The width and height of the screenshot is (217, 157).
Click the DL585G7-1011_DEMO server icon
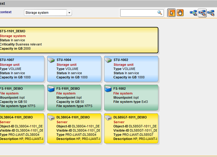(108, 118)
